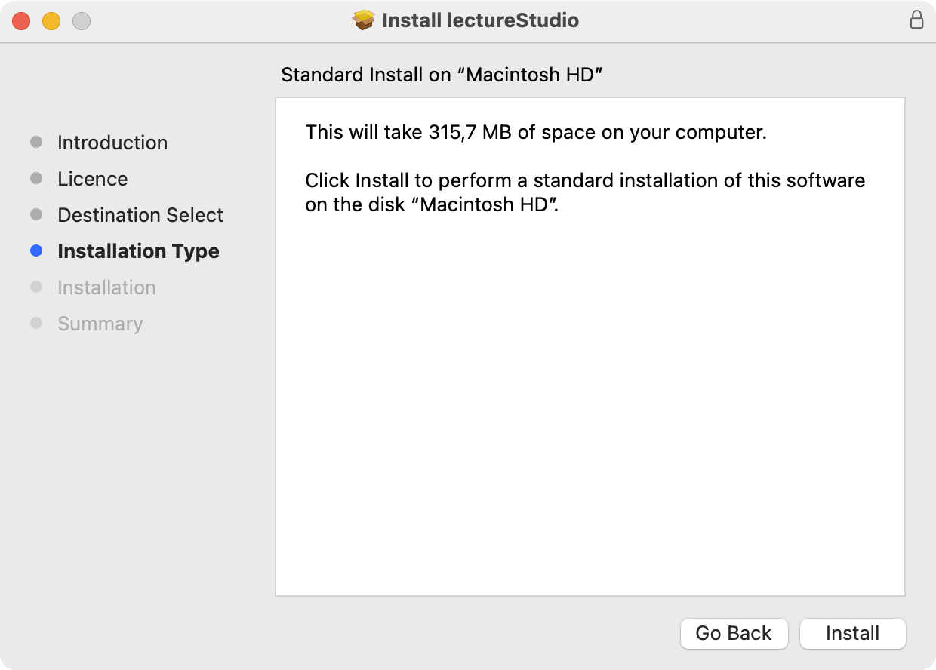Click the yellow minimize button
This screenshot has width=936, height=670.
(51, 21)
